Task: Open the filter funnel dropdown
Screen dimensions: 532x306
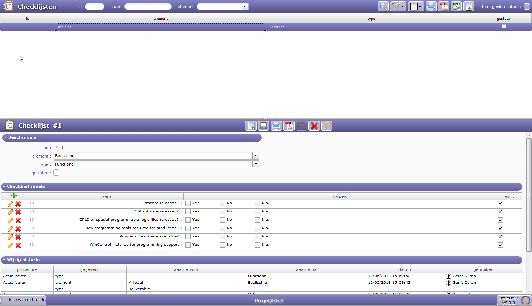Action: pos(398,7)
